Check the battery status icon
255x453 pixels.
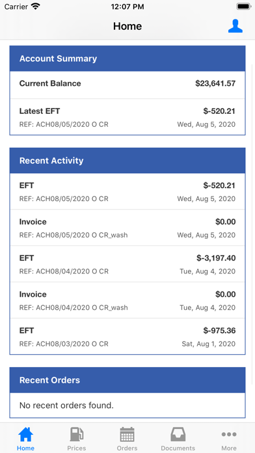pyautogui.click(x=243, y=7)
